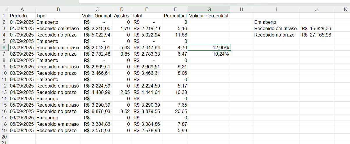Click the select-all corner triangle
Viewport: 350px width, 144px height.
point(4,9)
